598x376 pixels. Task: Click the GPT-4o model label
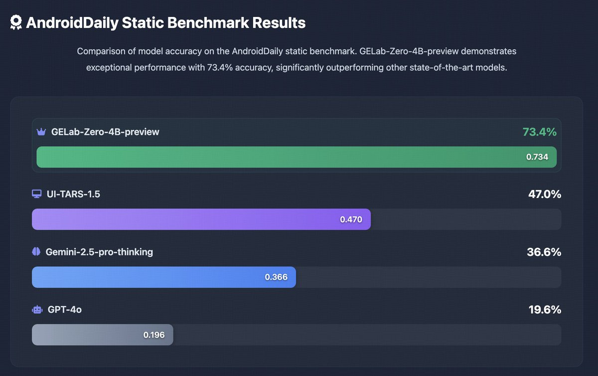click(x=64, y=310)
